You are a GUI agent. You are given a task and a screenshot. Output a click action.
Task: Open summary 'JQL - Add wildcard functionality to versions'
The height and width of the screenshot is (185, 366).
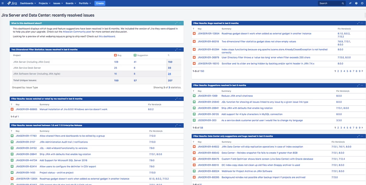click(x=63, y=148)
